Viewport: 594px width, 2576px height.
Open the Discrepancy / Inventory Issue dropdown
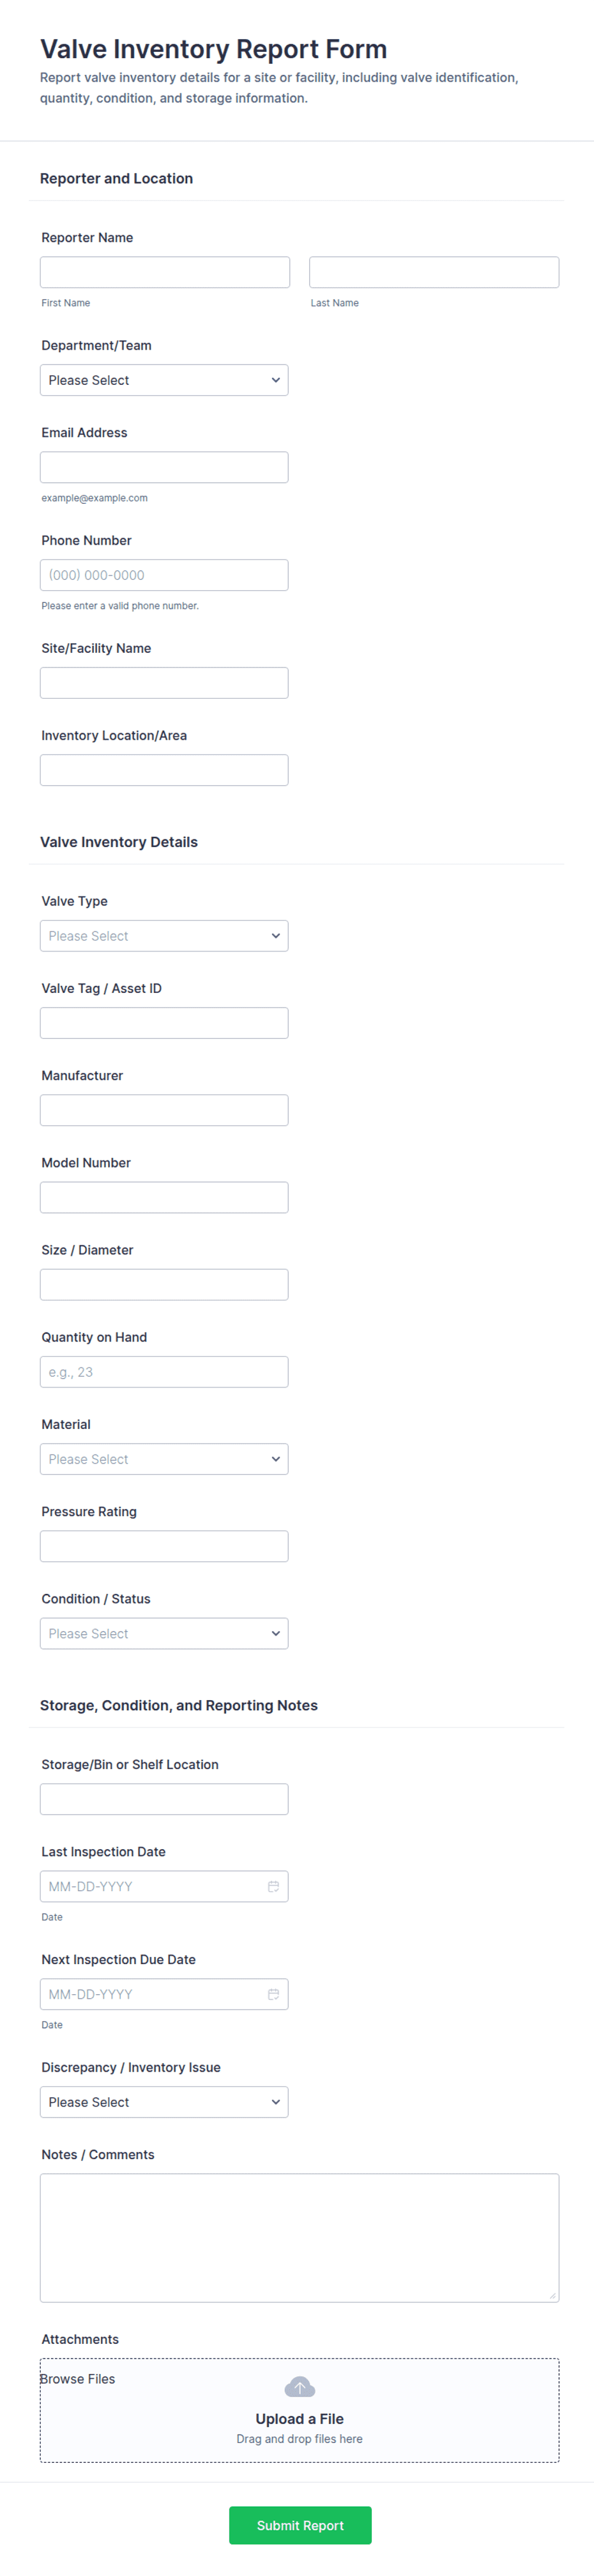(164, 2102)
